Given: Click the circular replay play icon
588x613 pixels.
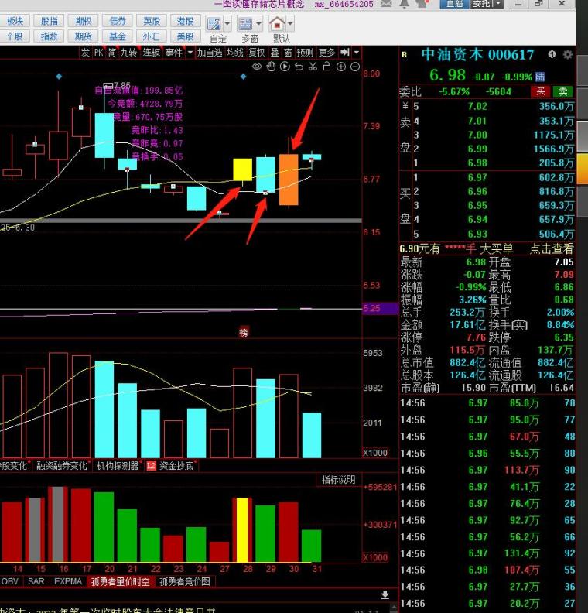Looking at the screenshot, I should tap(285, 67).
